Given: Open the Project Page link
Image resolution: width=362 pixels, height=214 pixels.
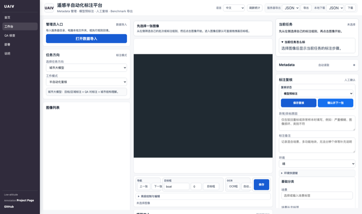Looking at the screenshot, I should (x=25, y=200).
